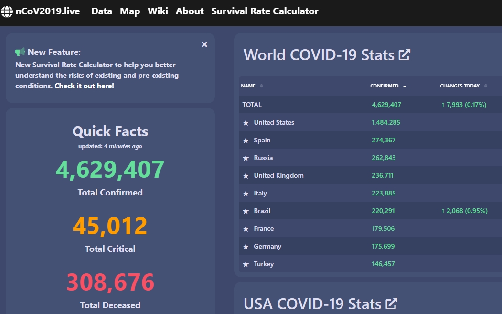Open World COVID-19 Stats external link icon

404,54
